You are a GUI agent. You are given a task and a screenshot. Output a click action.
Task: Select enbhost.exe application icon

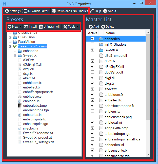(x=20, y=97)
